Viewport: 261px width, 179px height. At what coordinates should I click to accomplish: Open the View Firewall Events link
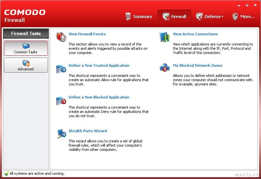point(87,34)
